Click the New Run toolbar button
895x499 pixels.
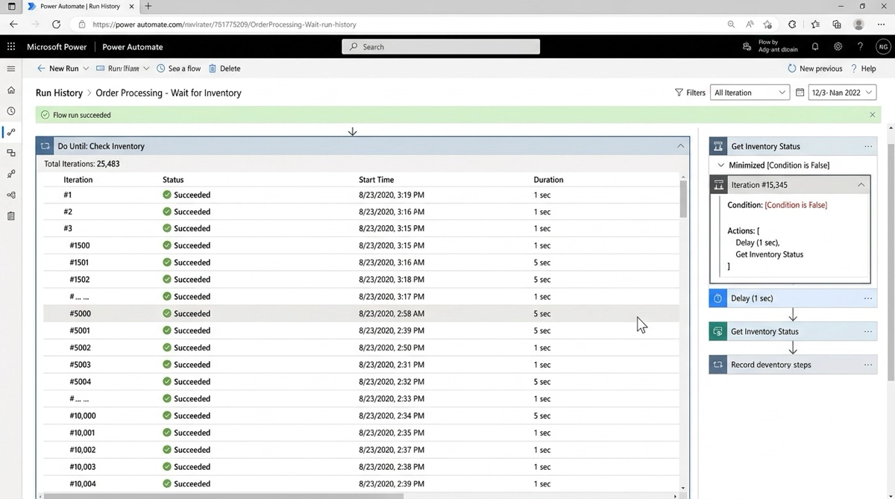point(57,69)
